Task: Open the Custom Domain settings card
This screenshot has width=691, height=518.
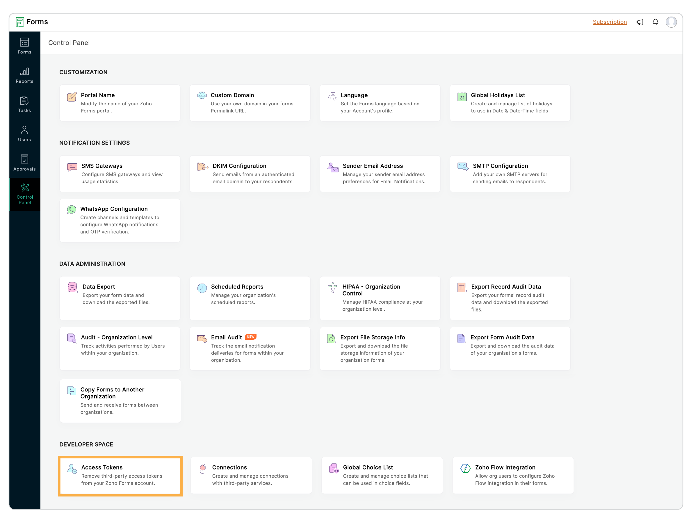Action: click(250, 103)
